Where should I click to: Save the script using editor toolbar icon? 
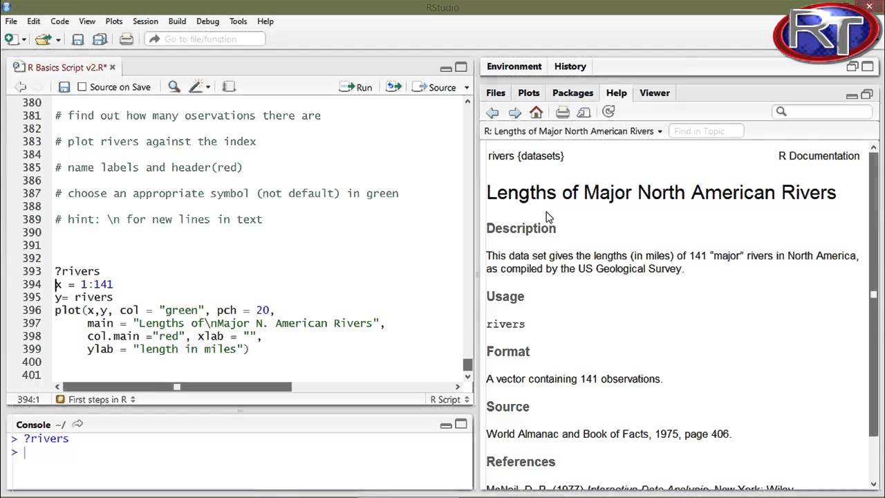click(64, 87)
